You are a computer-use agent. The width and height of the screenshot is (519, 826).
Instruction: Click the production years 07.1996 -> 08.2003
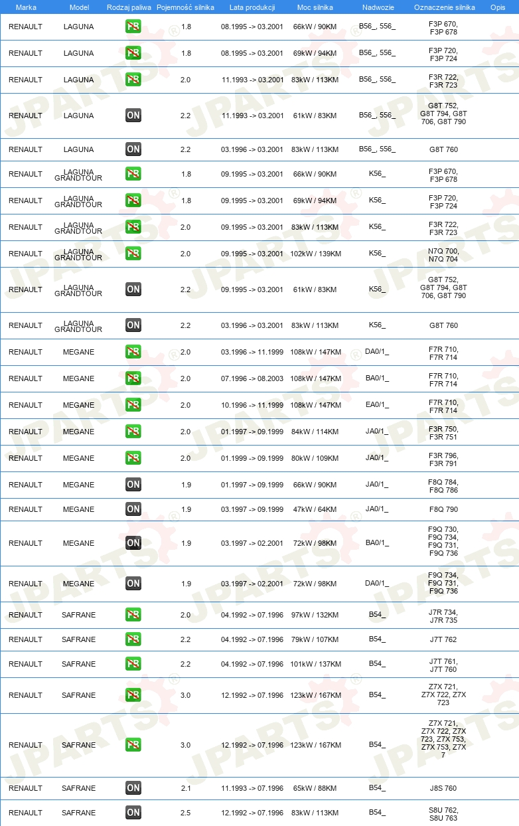coord(252,378)
